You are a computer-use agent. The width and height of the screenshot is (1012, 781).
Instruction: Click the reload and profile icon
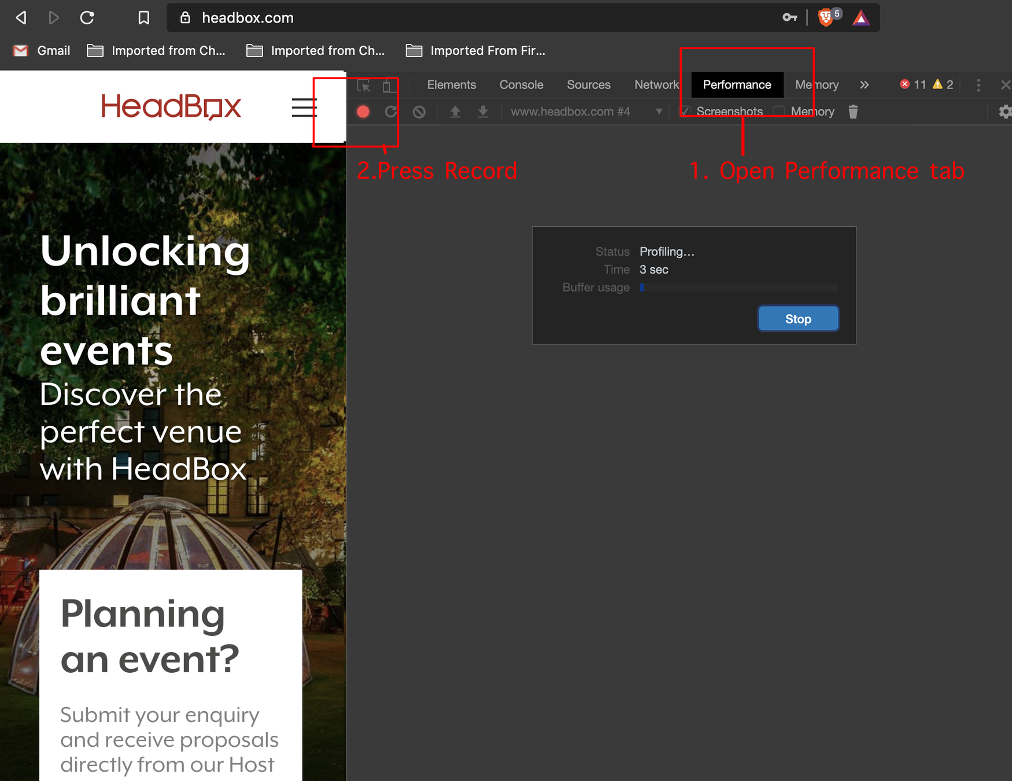pos(391,112)
